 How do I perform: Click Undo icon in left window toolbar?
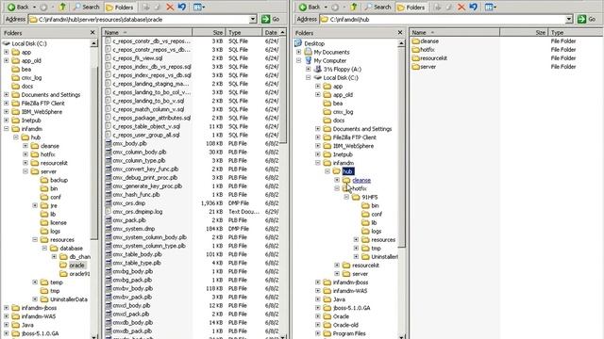point(182,7)
